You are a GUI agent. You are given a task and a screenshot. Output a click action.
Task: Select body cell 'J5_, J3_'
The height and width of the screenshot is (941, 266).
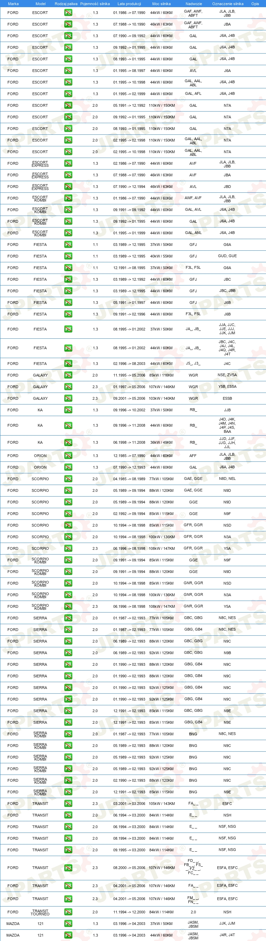[193, 364]
